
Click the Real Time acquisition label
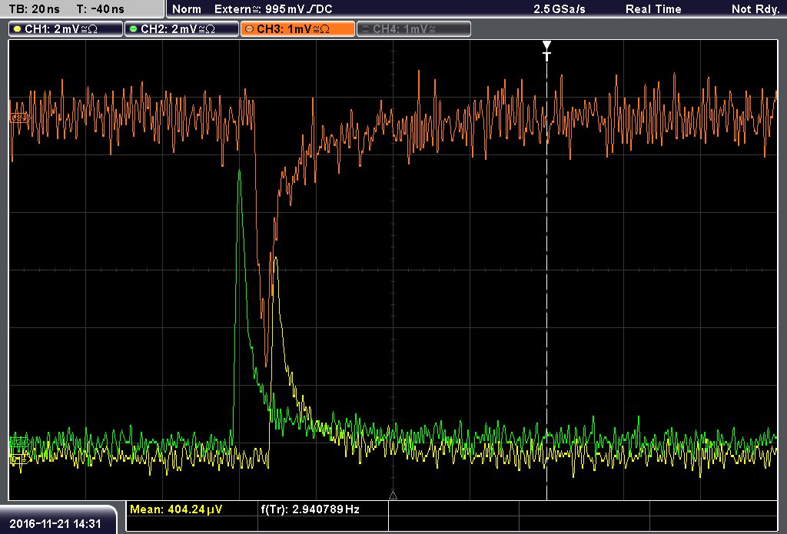(x=653, y=9)
